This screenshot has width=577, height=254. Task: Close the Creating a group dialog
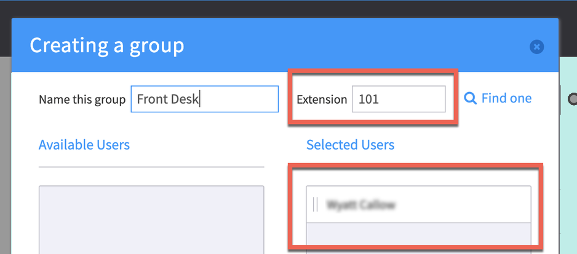536,47
